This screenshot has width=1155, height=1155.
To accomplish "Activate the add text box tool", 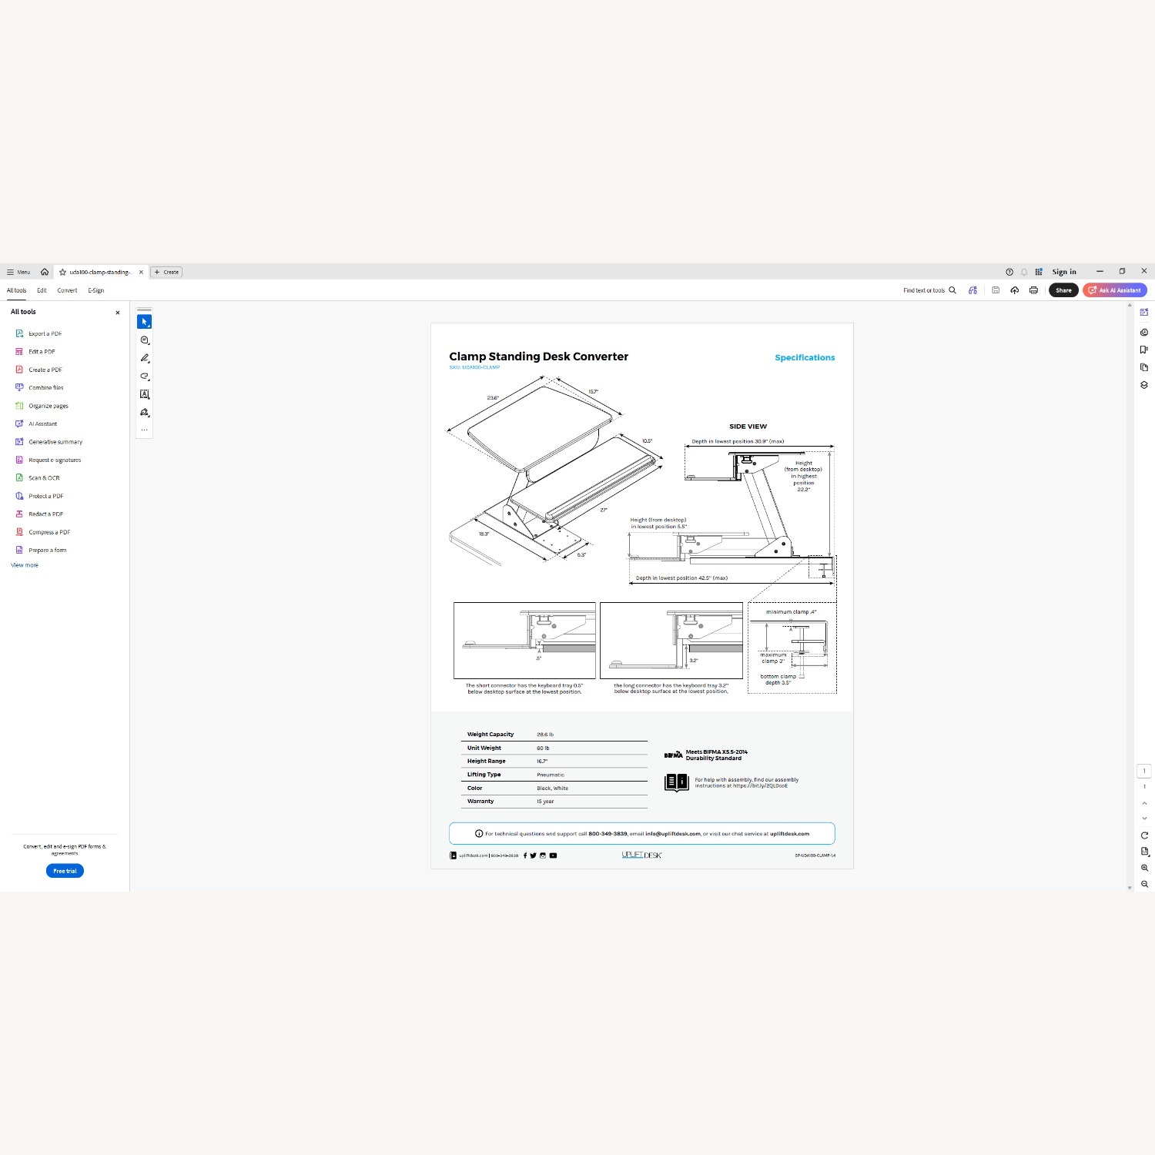I will 144,394.
